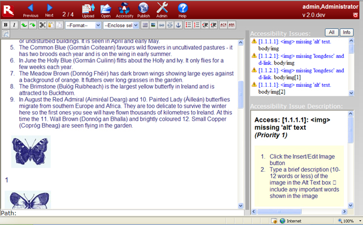Image resolution: width=363 pixels, height=225 pixels.
Task: Open the Upload tool
Action: tap(88, 10)
